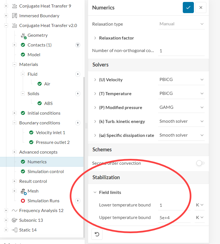
Task: Collapse the Conjugate Heat Transfer v2.0 tree
Action: pyautogui.click(x=6, y=26)
